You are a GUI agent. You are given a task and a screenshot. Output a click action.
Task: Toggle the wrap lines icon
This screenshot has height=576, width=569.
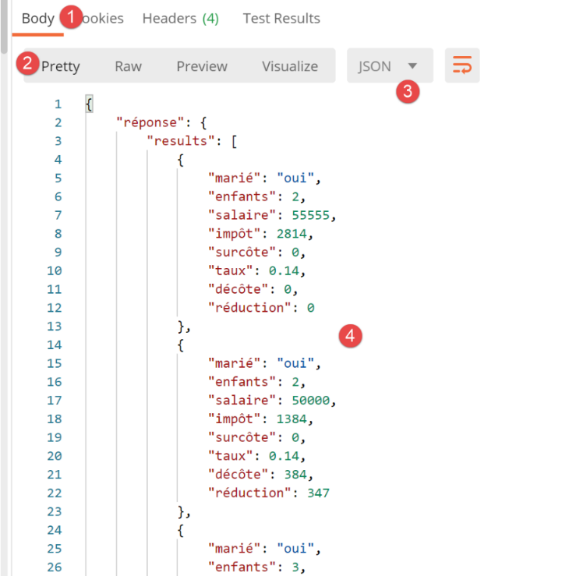(x=461, y=66)
